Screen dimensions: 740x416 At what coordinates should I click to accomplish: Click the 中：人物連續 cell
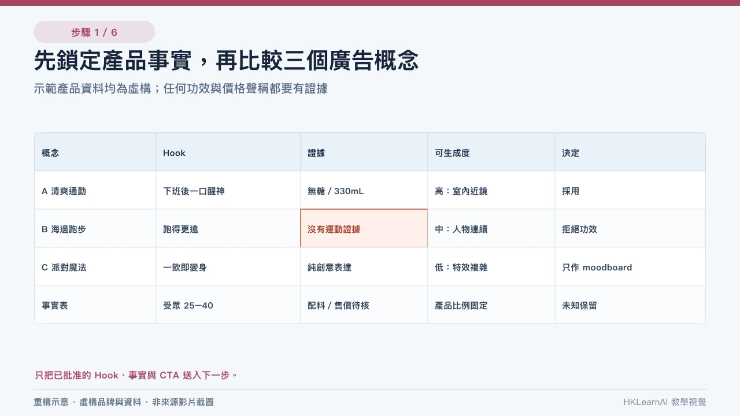coord(491,229)
